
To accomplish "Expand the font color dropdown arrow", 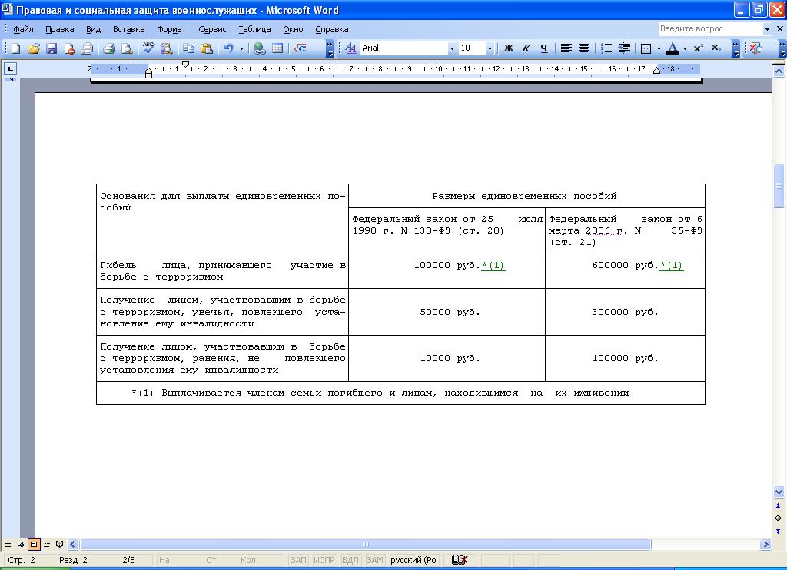I will 685,48.
